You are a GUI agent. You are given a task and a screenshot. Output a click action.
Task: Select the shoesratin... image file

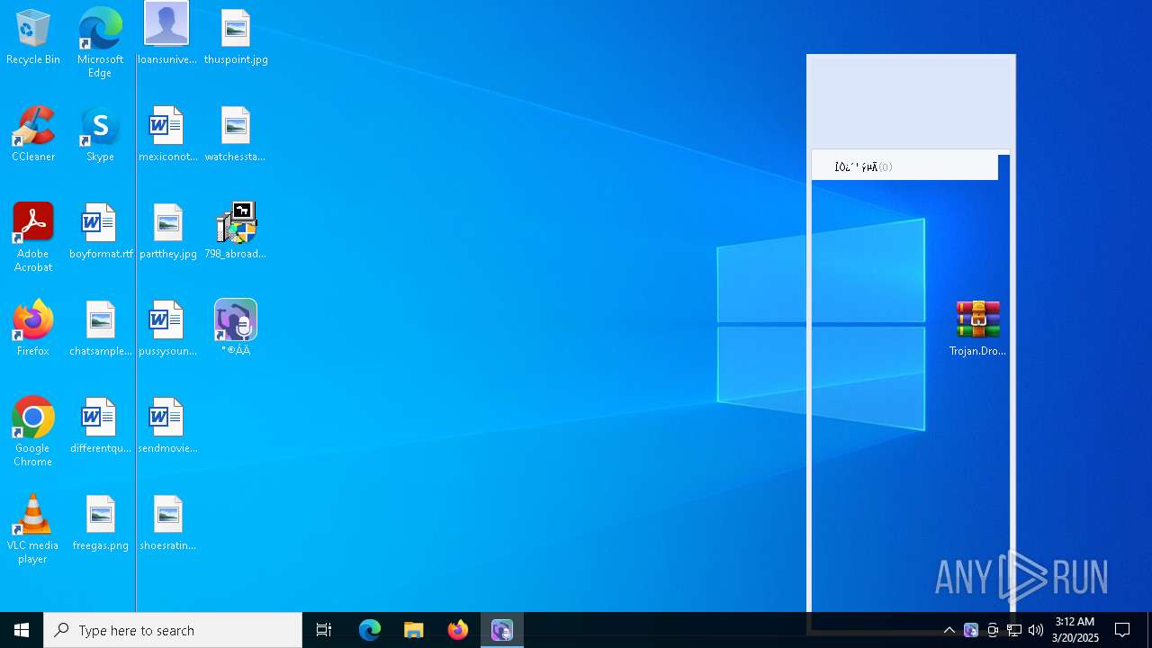pyautogui.click(x=167, y=524)
